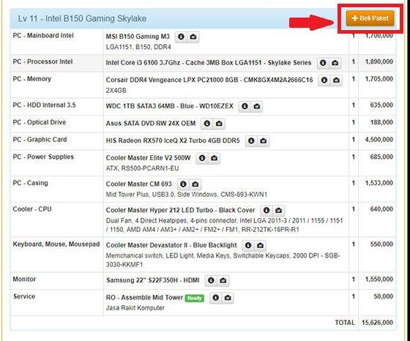This screenshot has height=341, width=410.
Task: Click the memory price 1,705,000
Action: (x=379, y=79)
